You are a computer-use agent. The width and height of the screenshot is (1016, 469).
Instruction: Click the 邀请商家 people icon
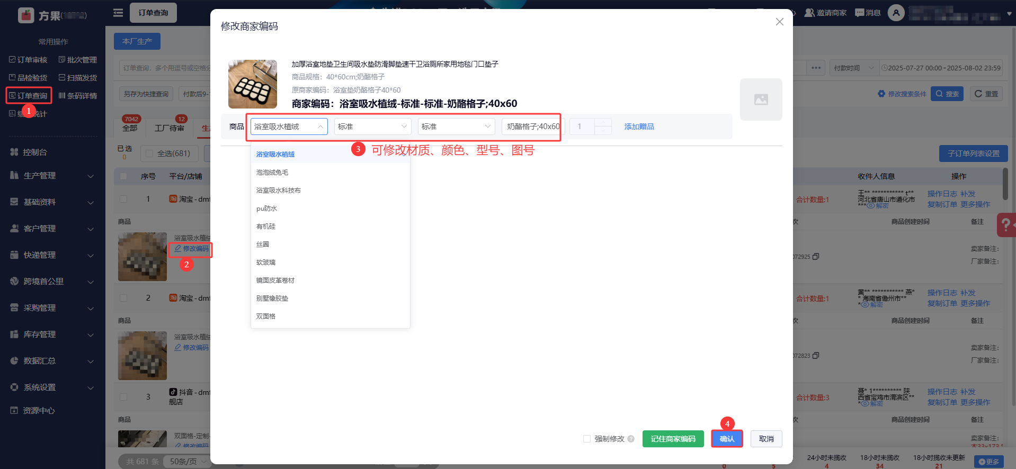[809, 13]
